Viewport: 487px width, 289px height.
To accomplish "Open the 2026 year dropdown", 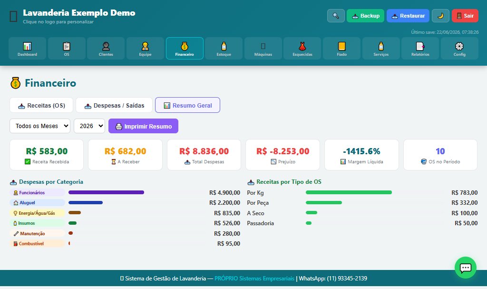I will tap(89, 126).
